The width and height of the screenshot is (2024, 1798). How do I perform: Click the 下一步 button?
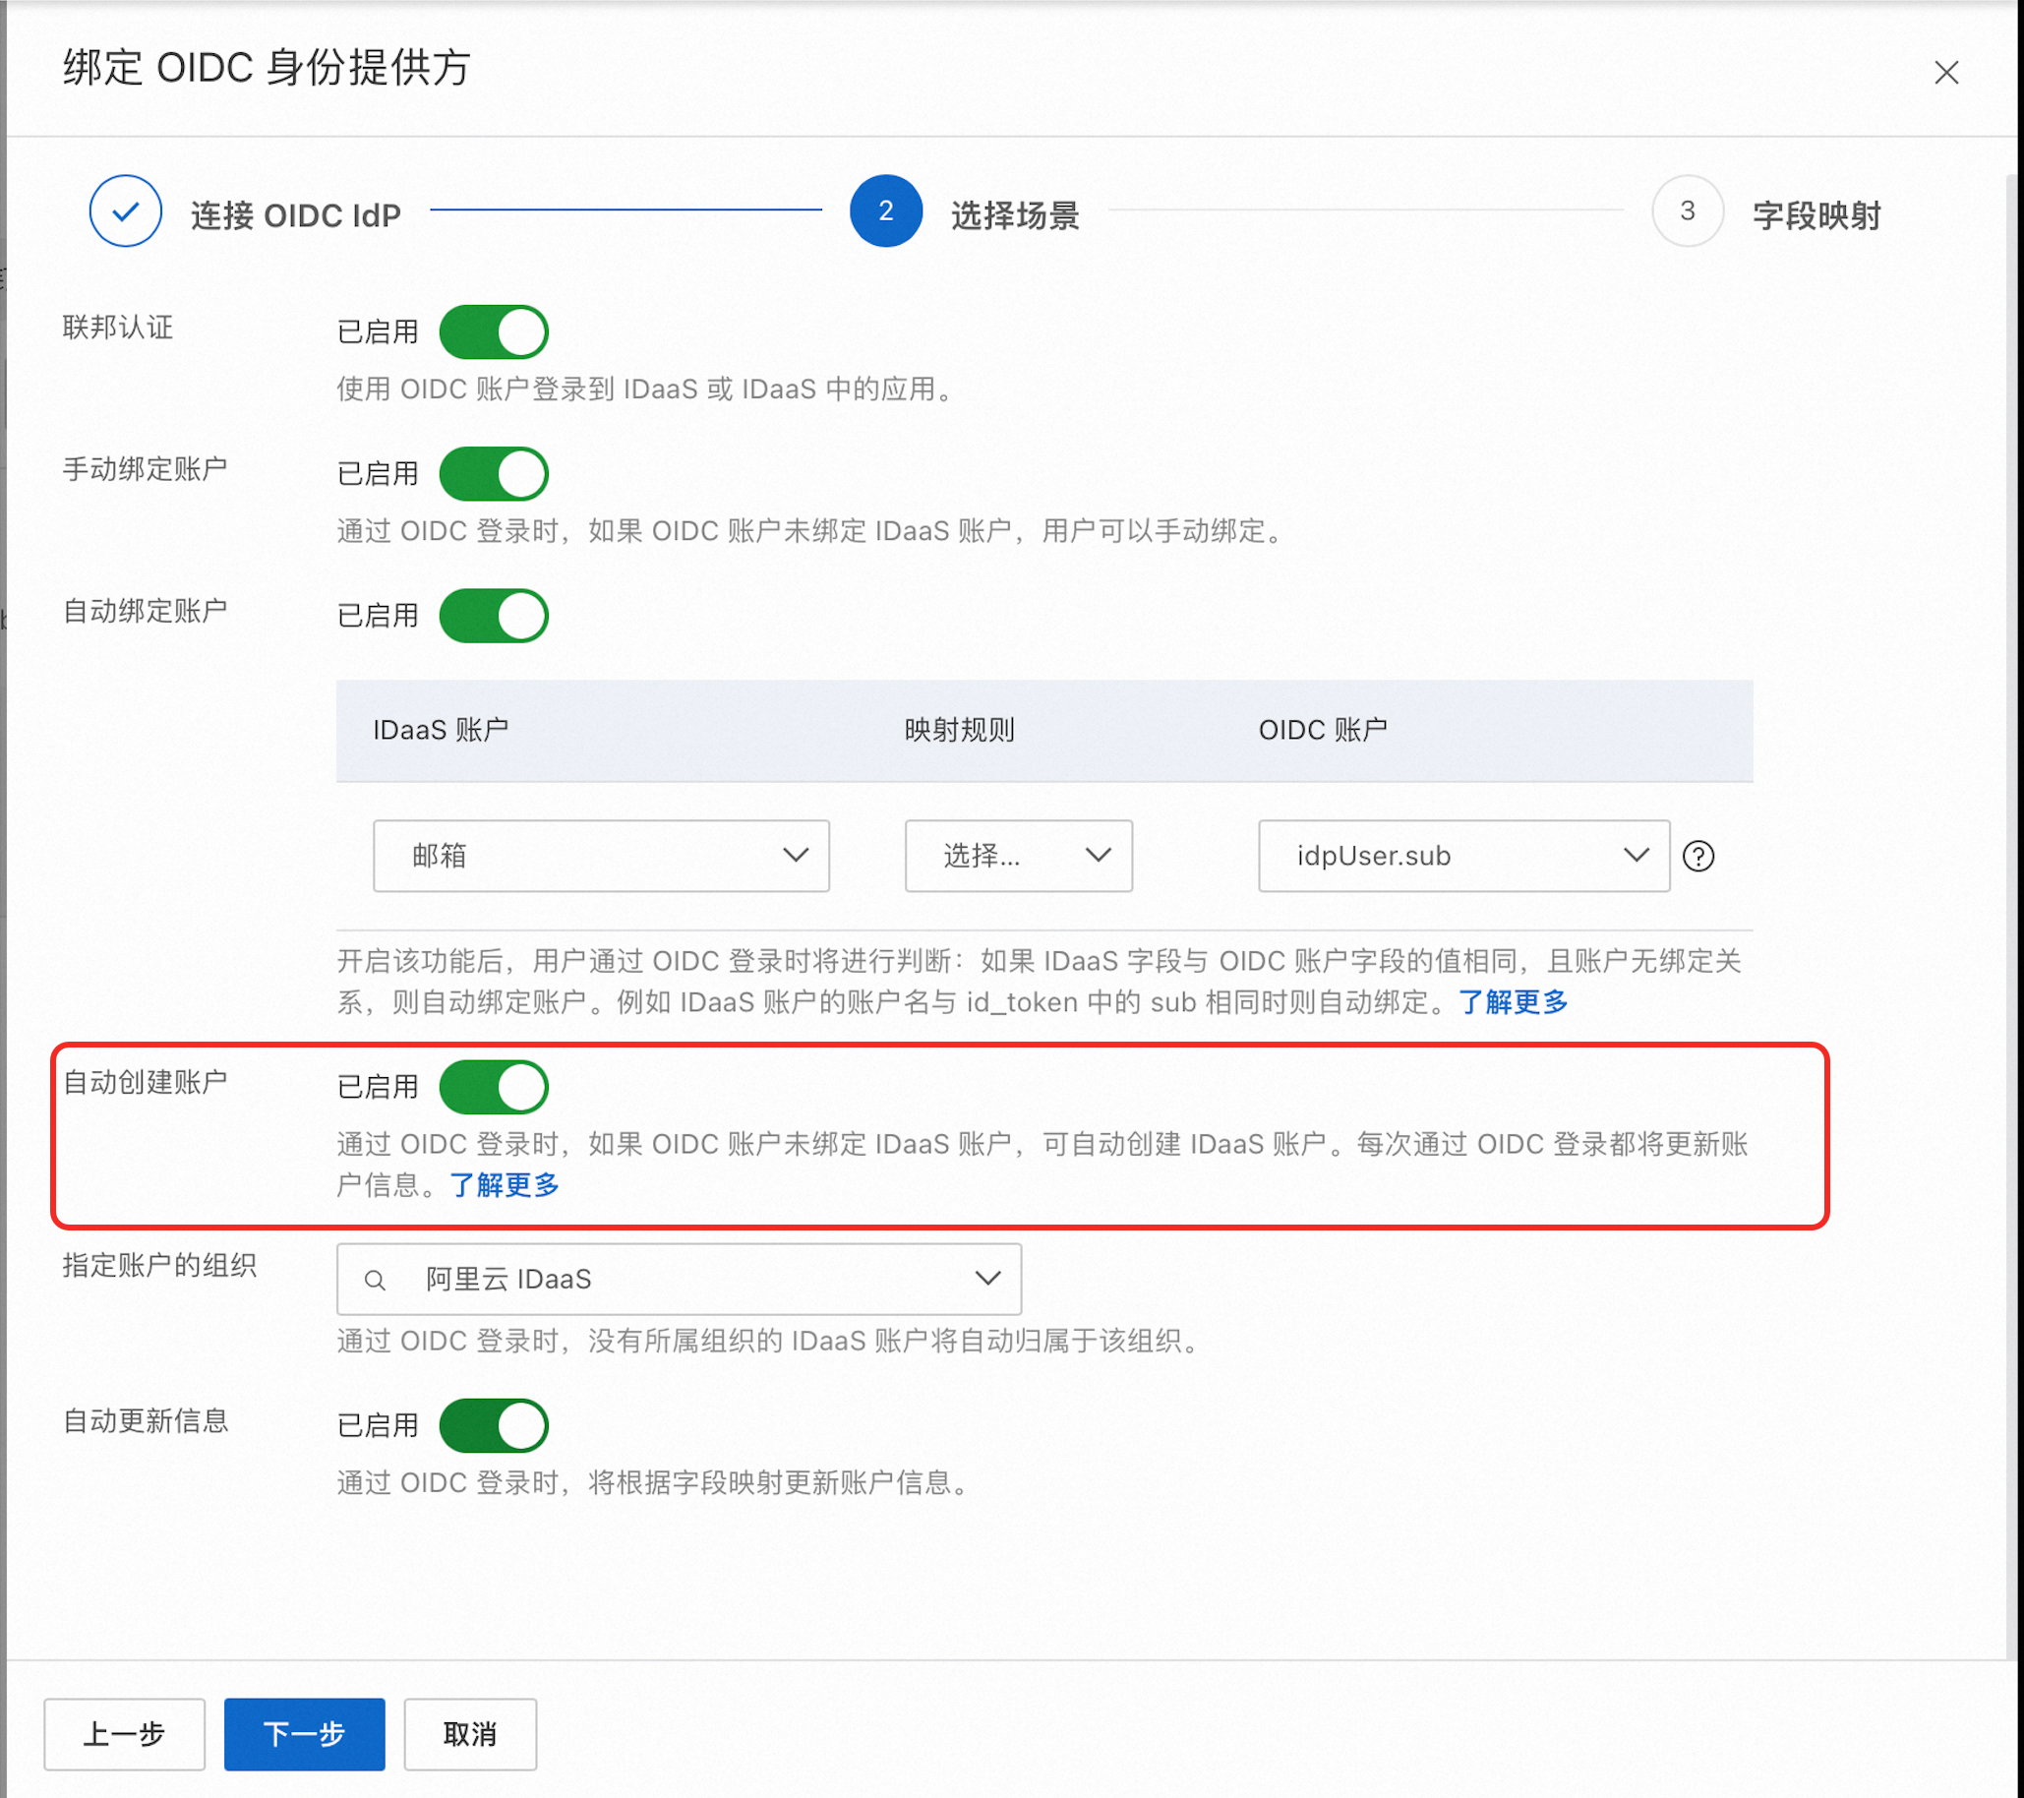click(304, 1734)
